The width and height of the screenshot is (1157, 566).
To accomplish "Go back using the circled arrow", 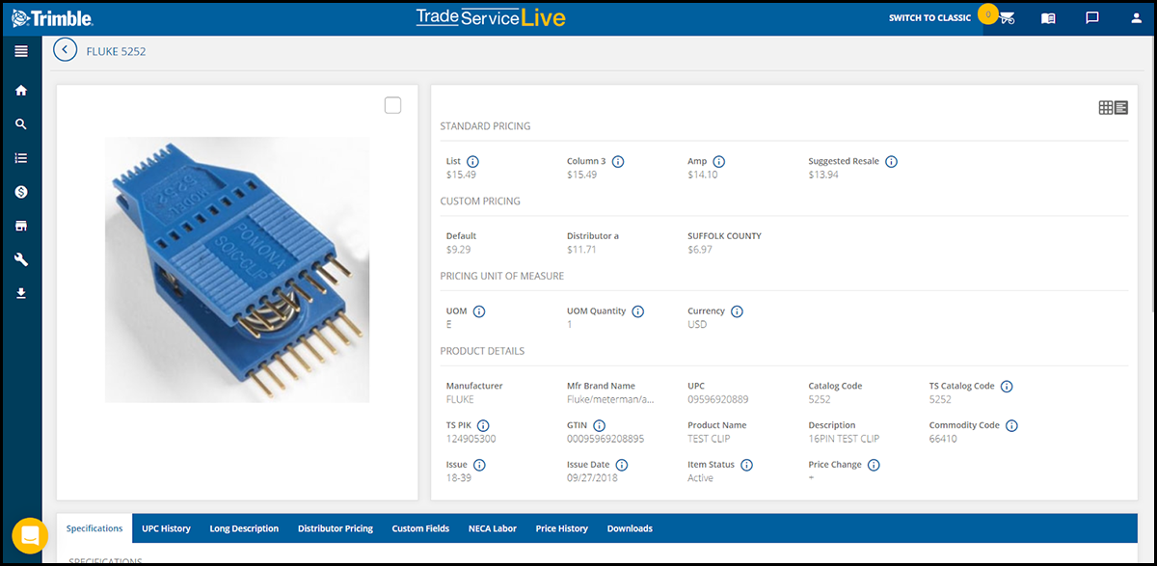I will point(66,50).
